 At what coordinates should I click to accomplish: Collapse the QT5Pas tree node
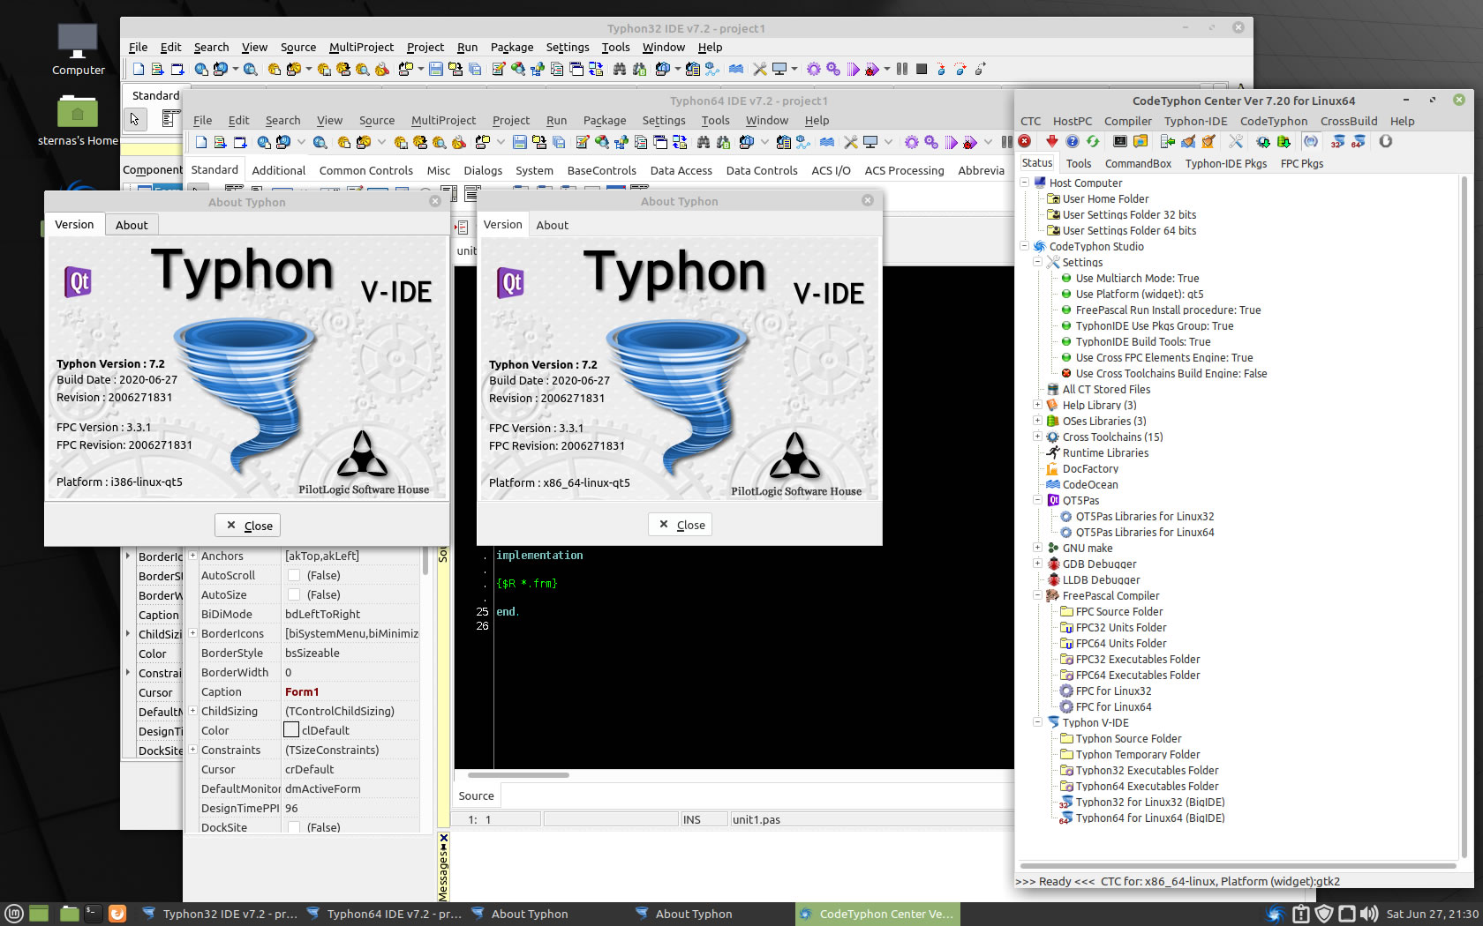[x=1038, y=500]
